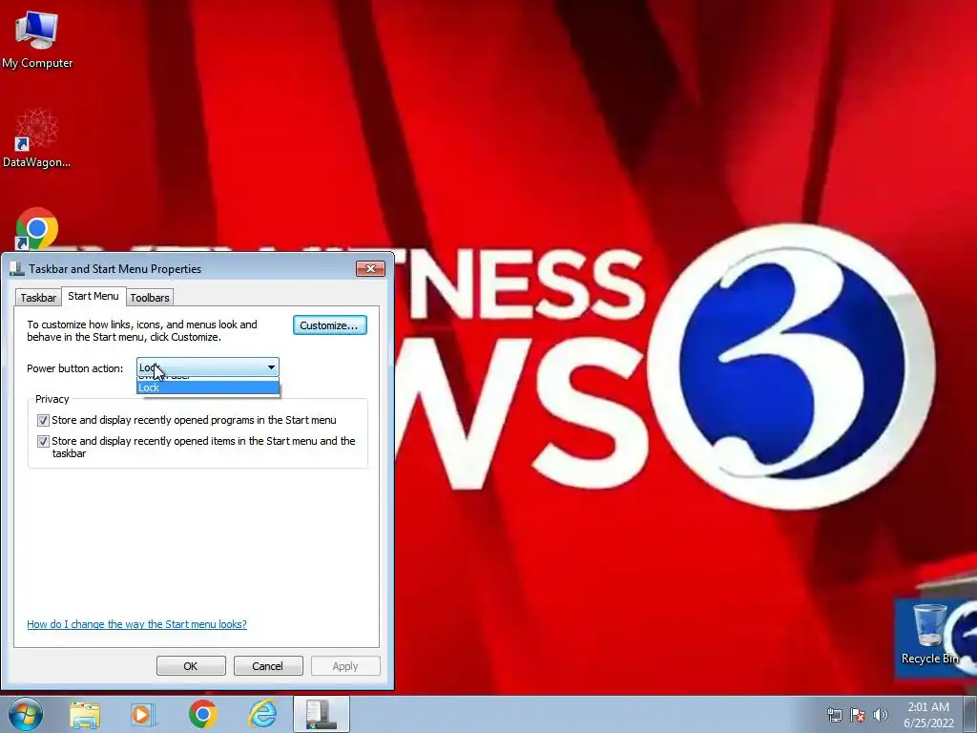Image resolution: width=977 pixels, height=733 pixels.
Task: Click the volume speaker tray icon
Action: coord(881,715)
